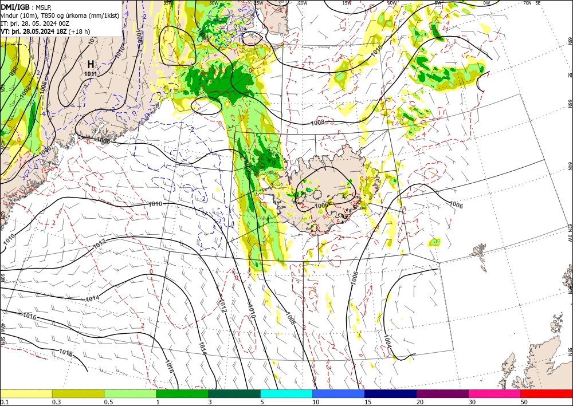The image size is (573, 406).
Task: Click the "15W" longitude label
Action: click(347, 3)
